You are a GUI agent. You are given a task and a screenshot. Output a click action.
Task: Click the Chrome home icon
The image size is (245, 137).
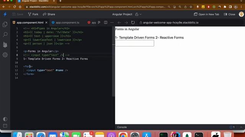[x=20, y=7]
